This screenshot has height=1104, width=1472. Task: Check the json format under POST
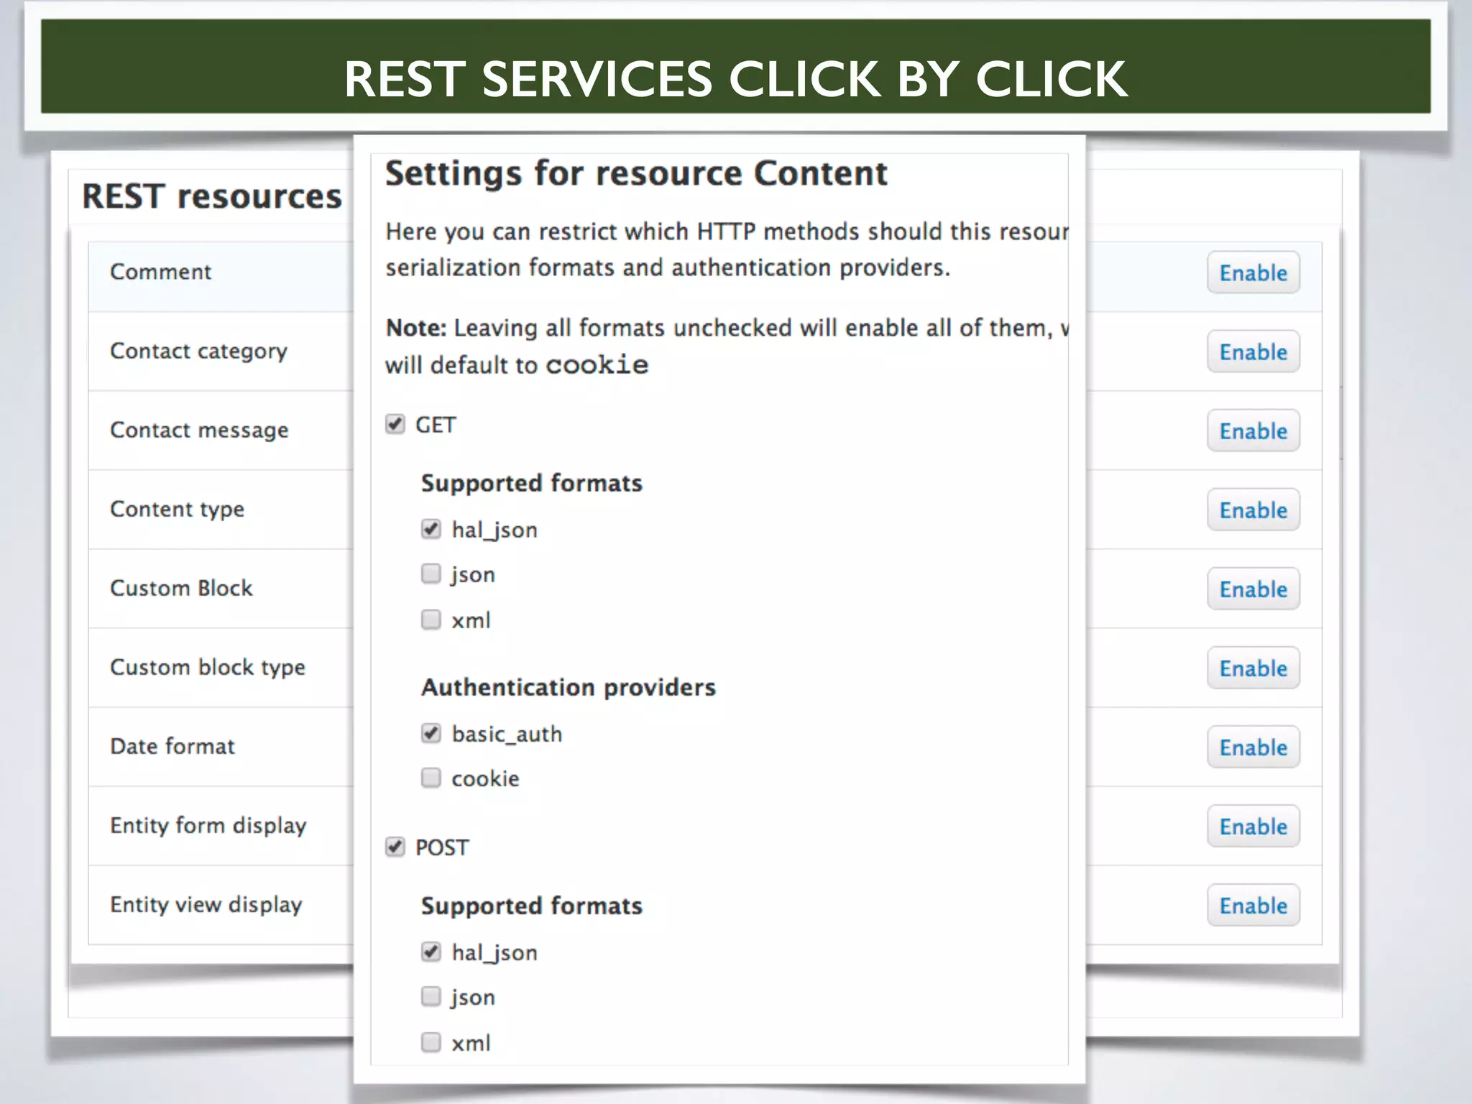click(x=431, y=996)
